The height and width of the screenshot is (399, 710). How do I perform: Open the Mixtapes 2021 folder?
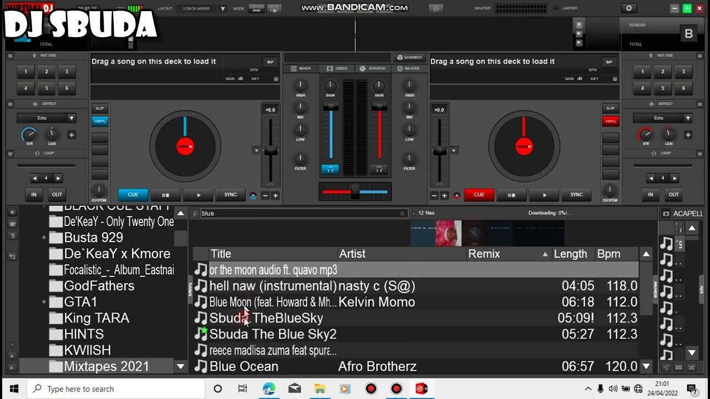[100, 366]
